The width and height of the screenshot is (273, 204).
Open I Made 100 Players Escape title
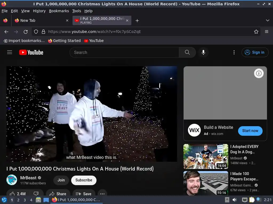(x=244, y=176)
